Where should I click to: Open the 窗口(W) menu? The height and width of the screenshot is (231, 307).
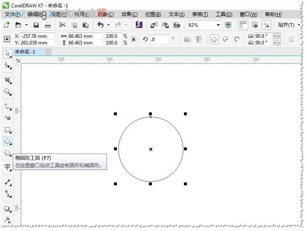(x=249, y=14)
